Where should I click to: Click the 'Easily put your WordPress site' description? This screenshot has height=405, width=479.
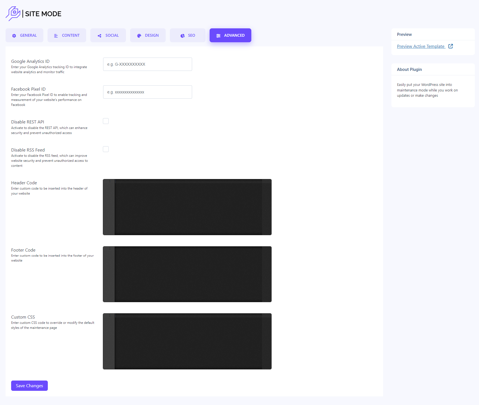427,90
